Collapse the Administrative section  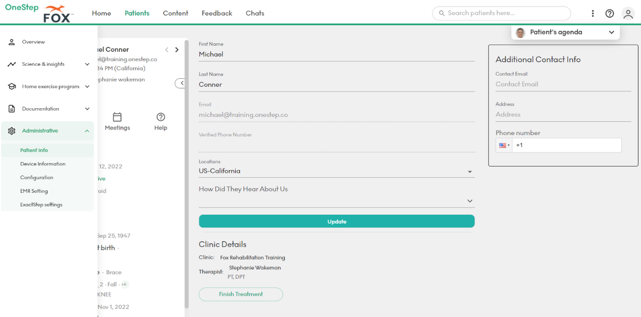coord(87,131)
